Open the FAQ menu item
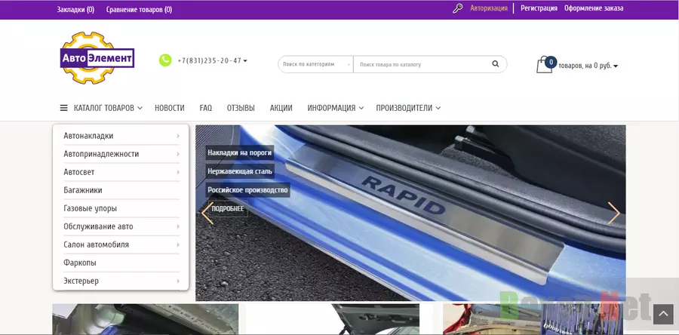The width and height of the screenshot is (679, 335). (x=206, y=108)
